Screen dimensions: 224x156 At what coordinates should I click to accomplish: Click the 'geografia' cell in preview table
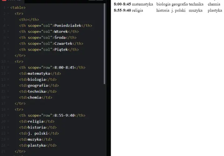tap(180, 4)
